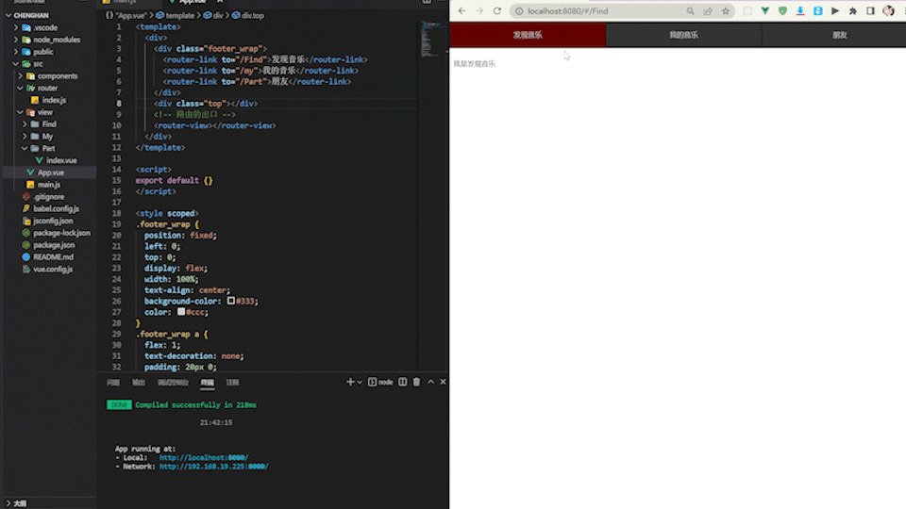Add a new terminal with the plus icon
This screenshot has height=509, width=906.
(349, 382)
